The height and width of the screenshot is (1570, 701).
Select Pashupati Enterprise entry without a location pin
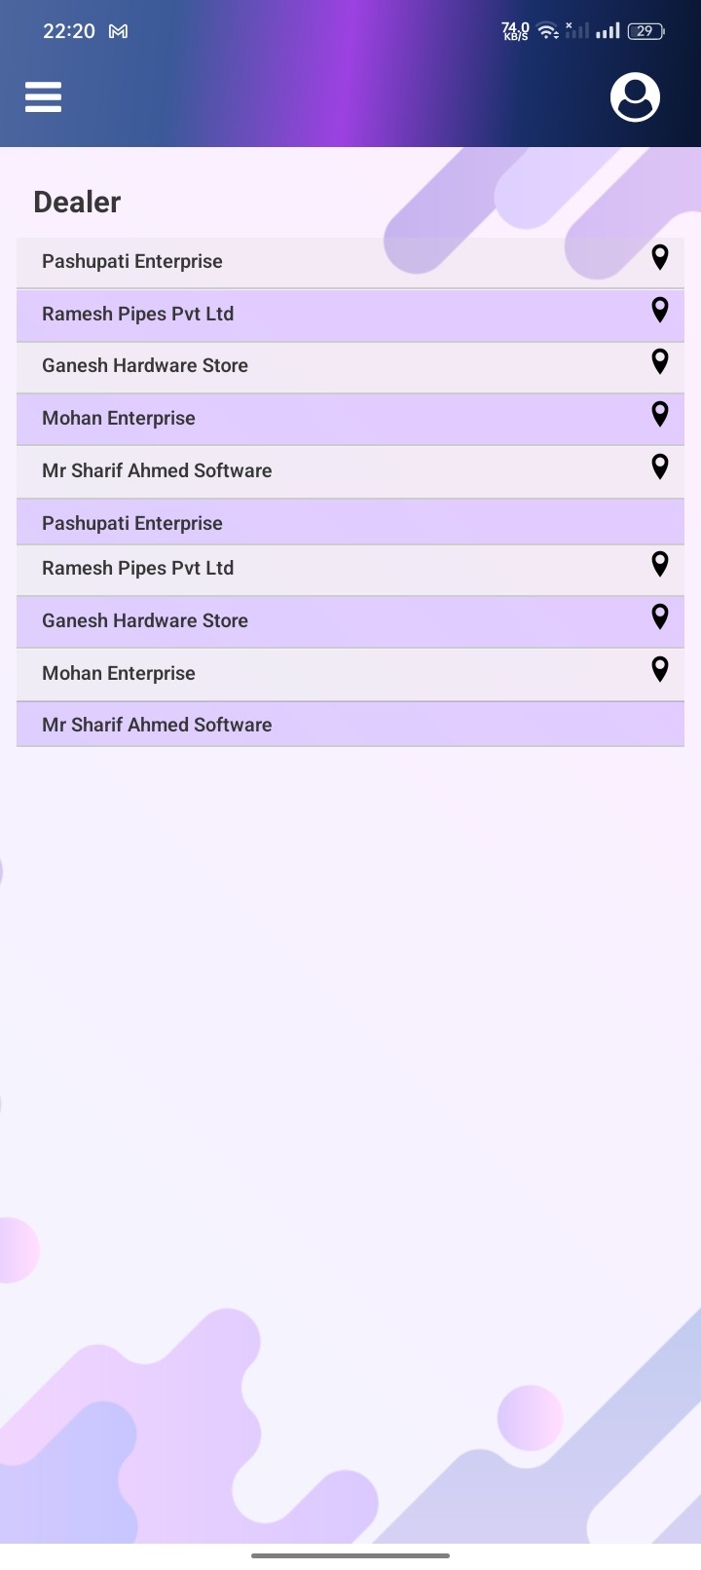[x=132, y=523]
